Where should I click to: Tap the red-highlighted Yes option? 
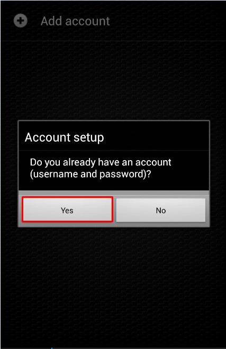tap(68, 210)
